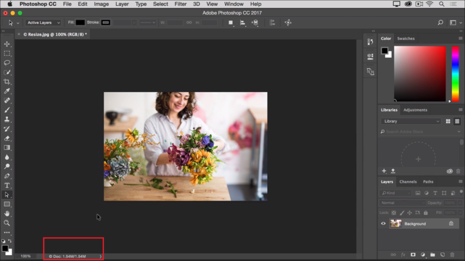Open the layer Kind filter dropdown

pyautogui.click(x=395, y=193)
